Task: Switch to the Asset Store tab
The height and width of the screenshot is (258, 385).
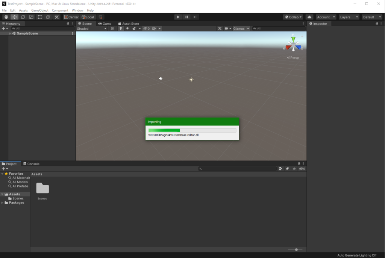Action: (x=129, y=24)
